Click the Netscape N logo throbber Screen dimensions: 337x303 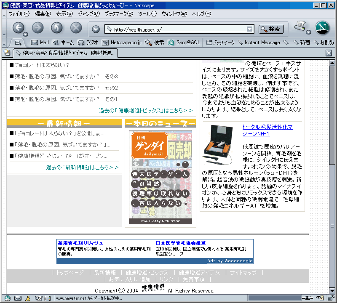pos(322,28)
